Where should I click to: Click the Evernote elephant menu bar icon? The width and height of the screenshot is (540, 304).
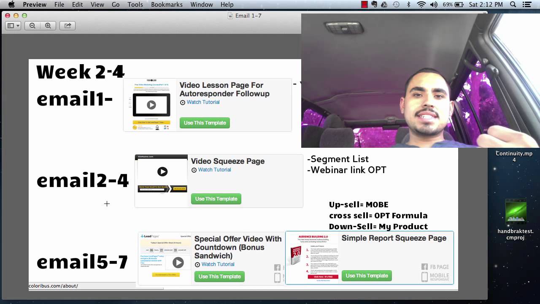[374, 5]
